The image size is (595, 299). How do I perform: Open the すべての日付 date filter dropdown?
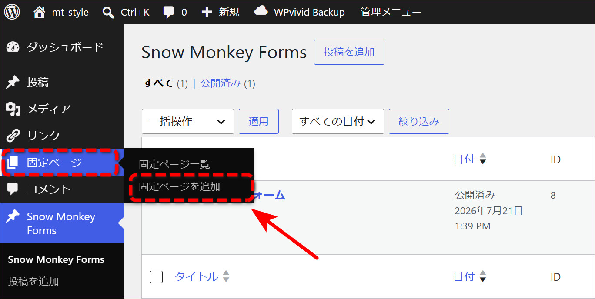pos(338,121)
